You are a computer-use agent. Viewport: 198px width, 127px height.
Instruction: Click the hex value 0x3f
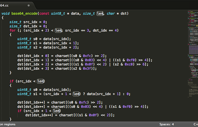[87, 69]
